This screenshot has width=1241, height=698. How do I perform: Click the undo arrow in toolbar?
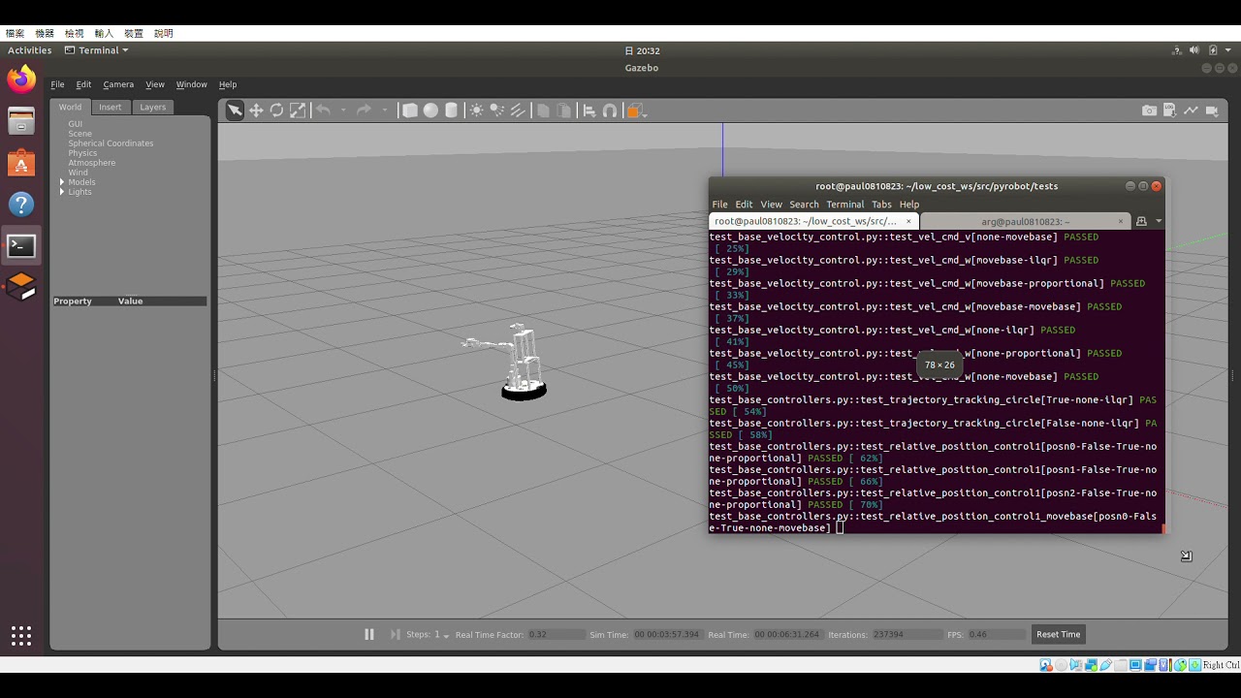323,111
